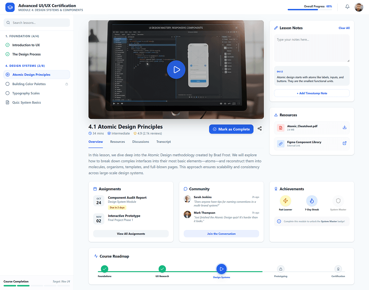Viewport: 369px width, 290px height.
Task: Collapse the 4. Design Systems (2/8) section
Action: [25, 66]
